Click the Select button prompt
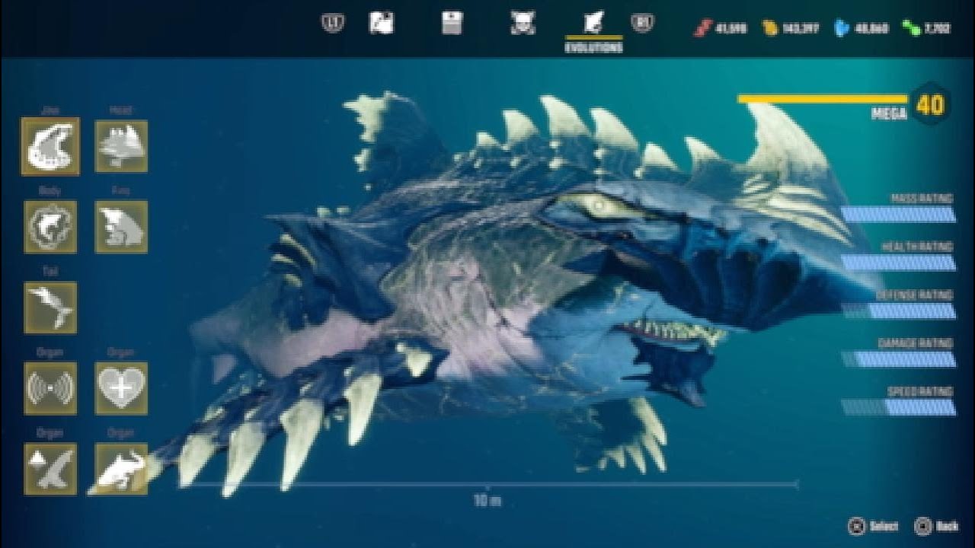975x548 pixels. (x=874, y=526)
